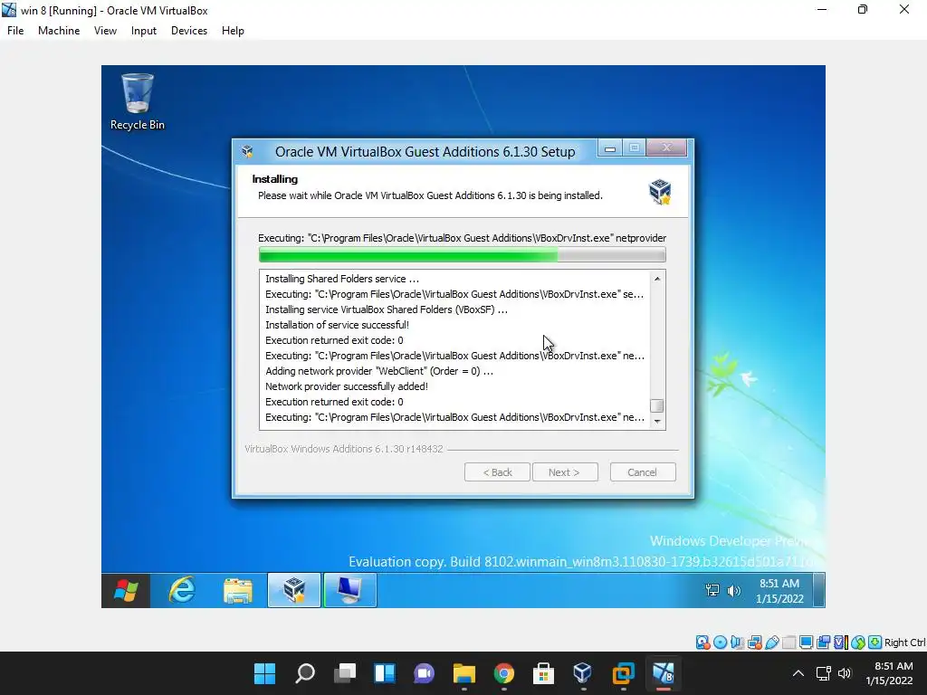The height and width of the screenshot is (695, 927).
Task: Click host volume tray icon
Action: coord(845,673)
